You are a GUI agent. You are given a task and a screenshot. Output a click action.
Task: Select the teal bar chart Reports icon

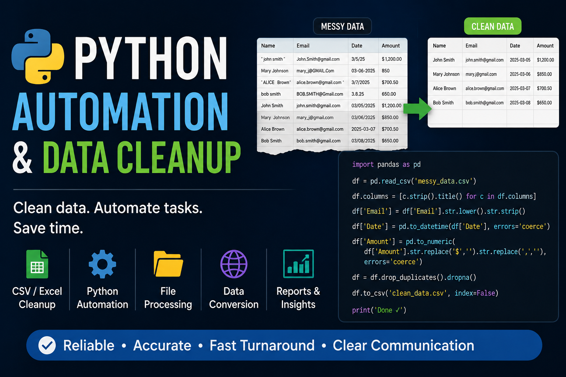coord(298,264)
